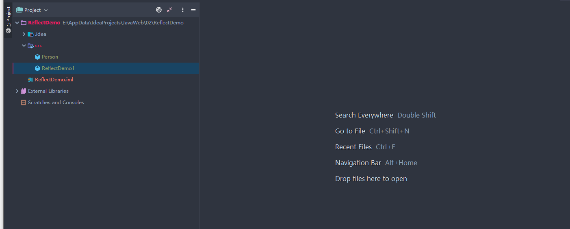
Task: Click the Select Opened File target icon
Action: click(x=159, y=10)
